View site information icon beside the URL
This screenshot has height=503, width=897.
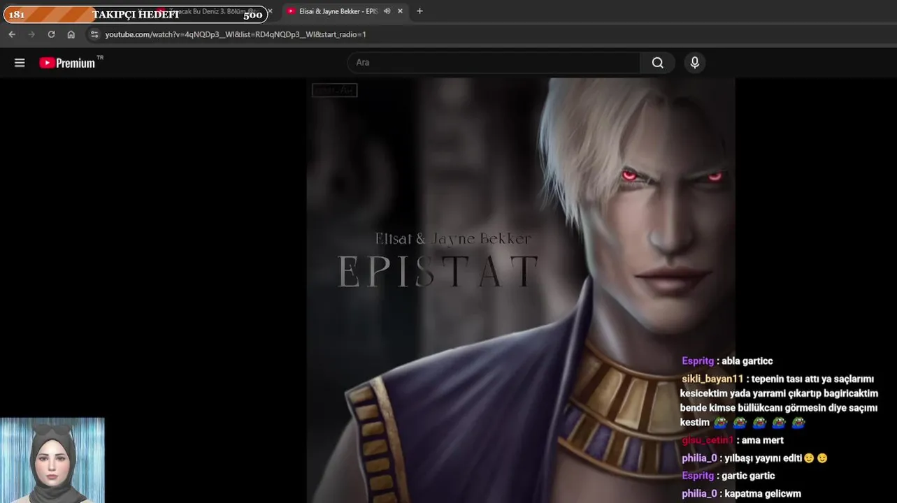94,34
